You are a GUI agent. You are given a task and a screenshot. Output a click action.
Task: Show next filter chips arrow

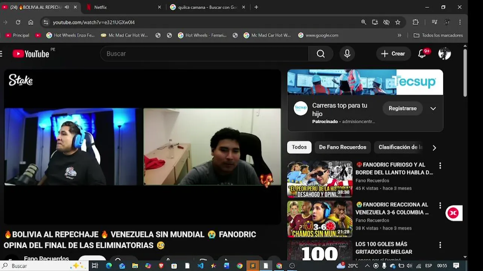point(434,148)
